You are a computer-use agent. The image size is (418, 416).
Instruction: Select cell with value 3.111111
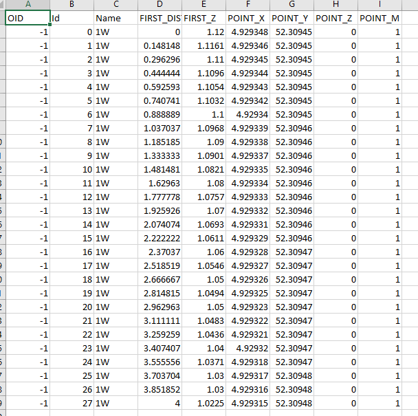point(159,321)
